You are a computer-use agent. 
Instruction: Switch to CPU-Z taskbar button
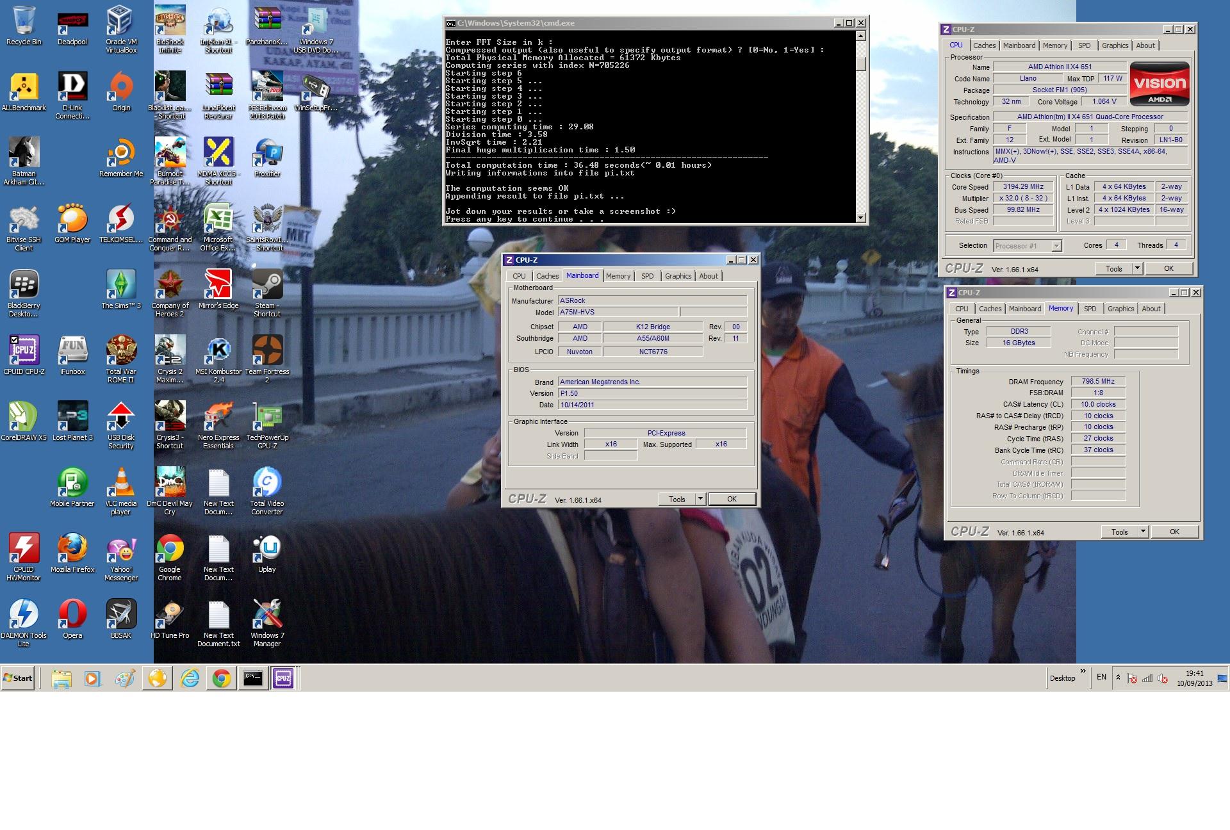283,678
